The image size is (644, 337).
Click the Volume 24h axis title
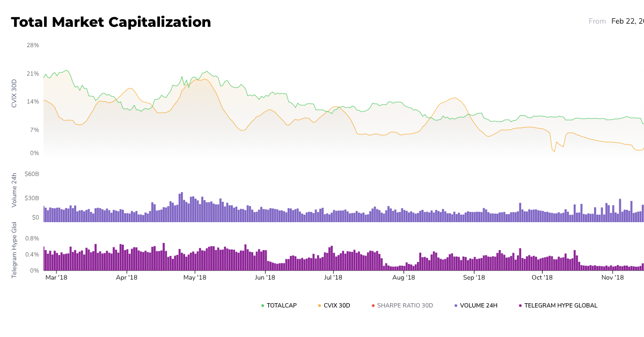(x=14, y=190)
